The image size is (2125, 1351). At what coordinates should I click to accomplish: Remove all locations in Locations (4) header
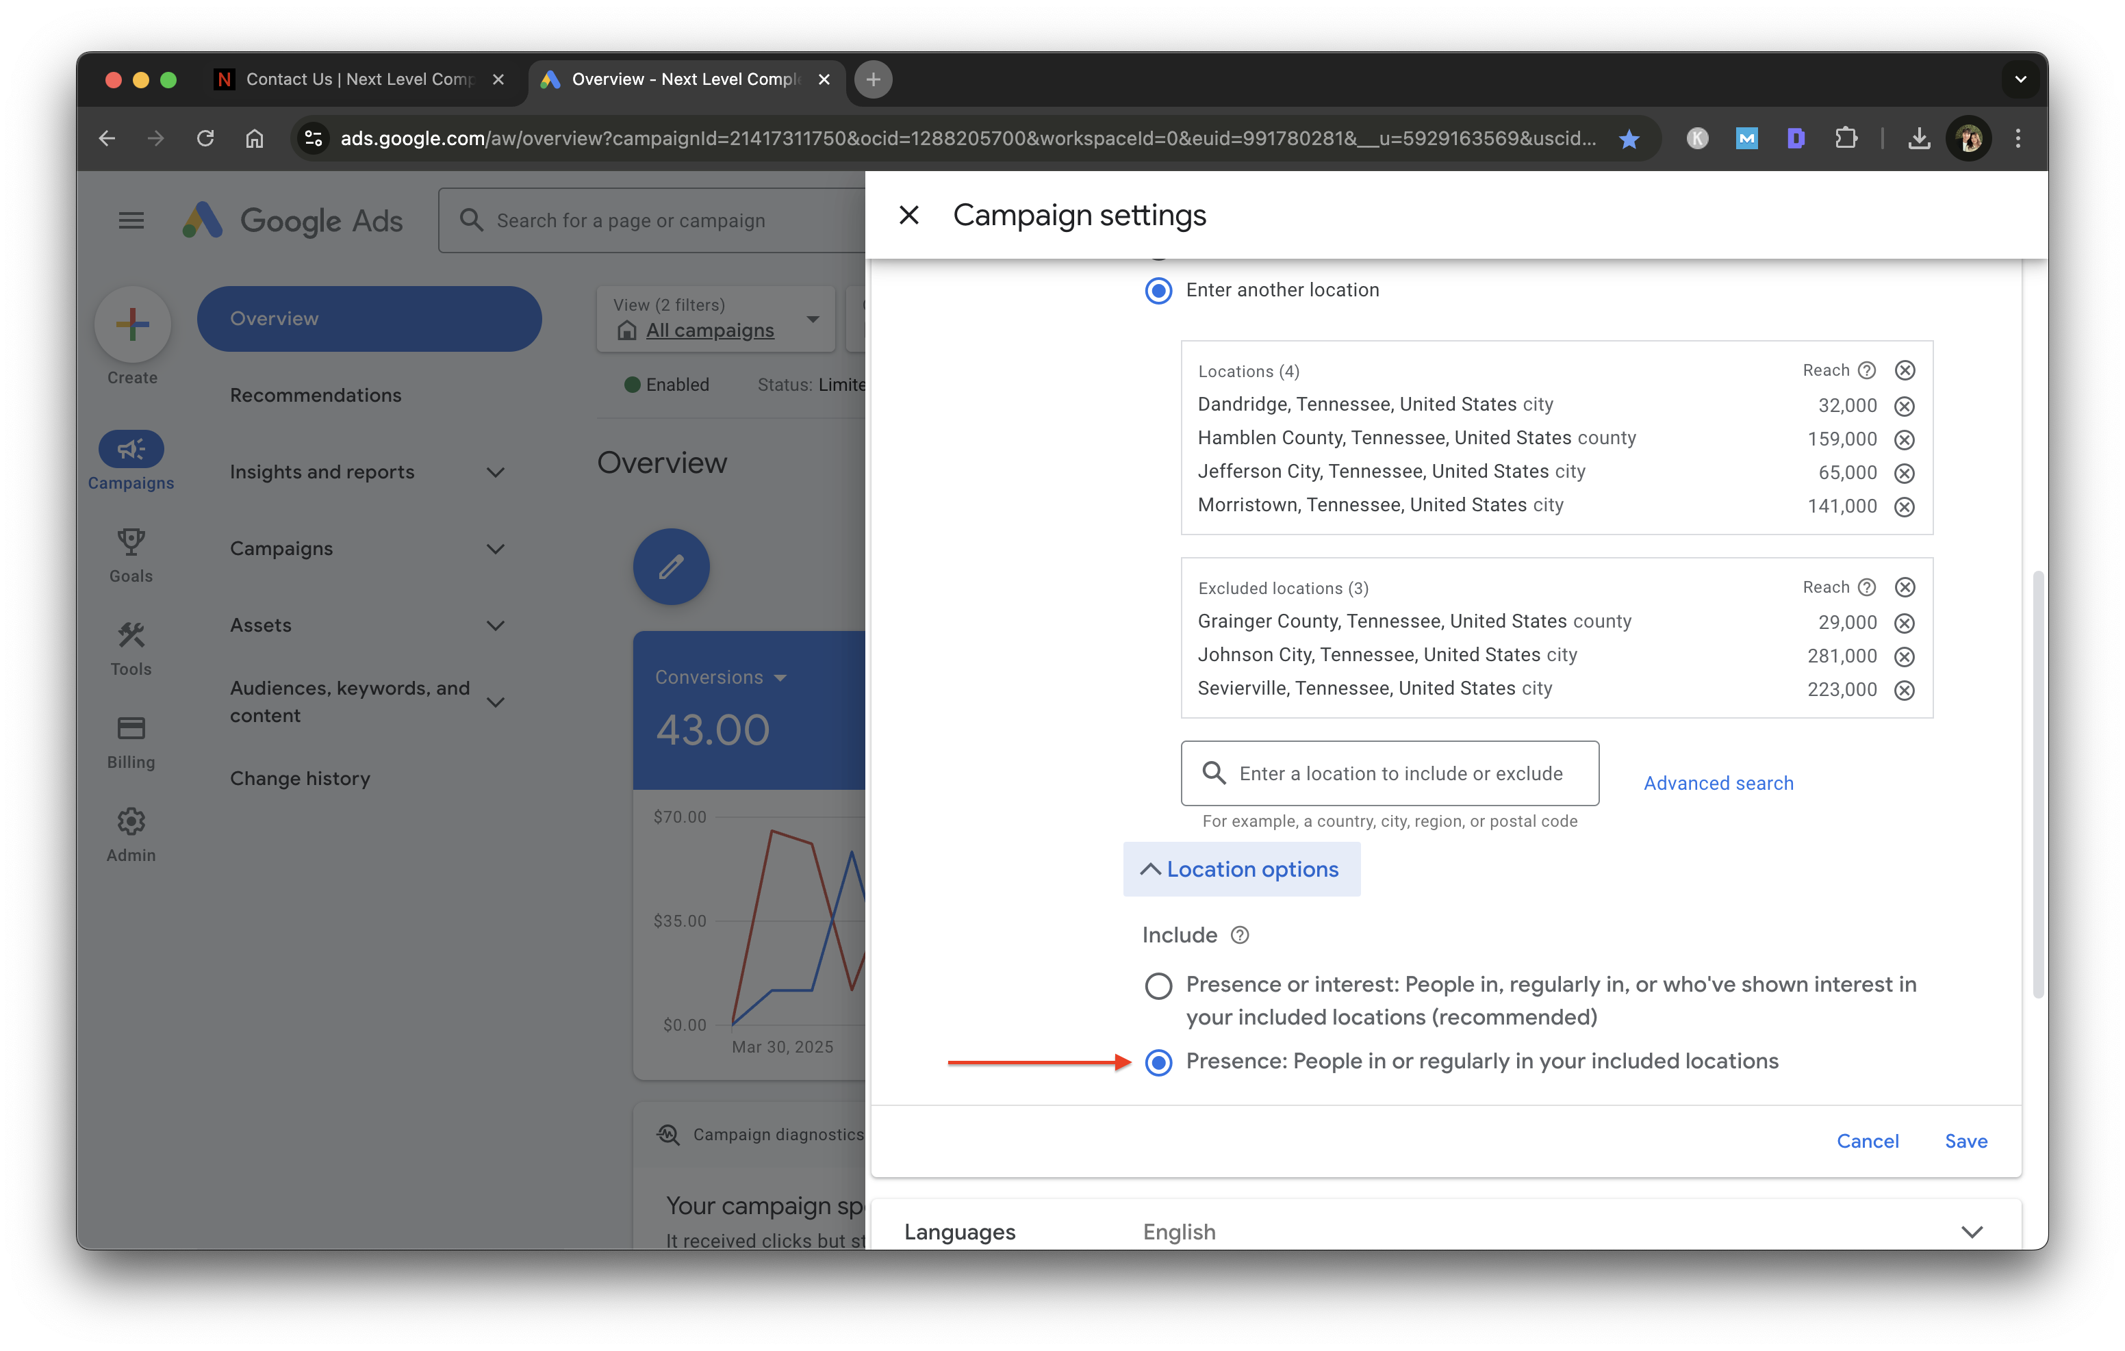coord(1905,370)
